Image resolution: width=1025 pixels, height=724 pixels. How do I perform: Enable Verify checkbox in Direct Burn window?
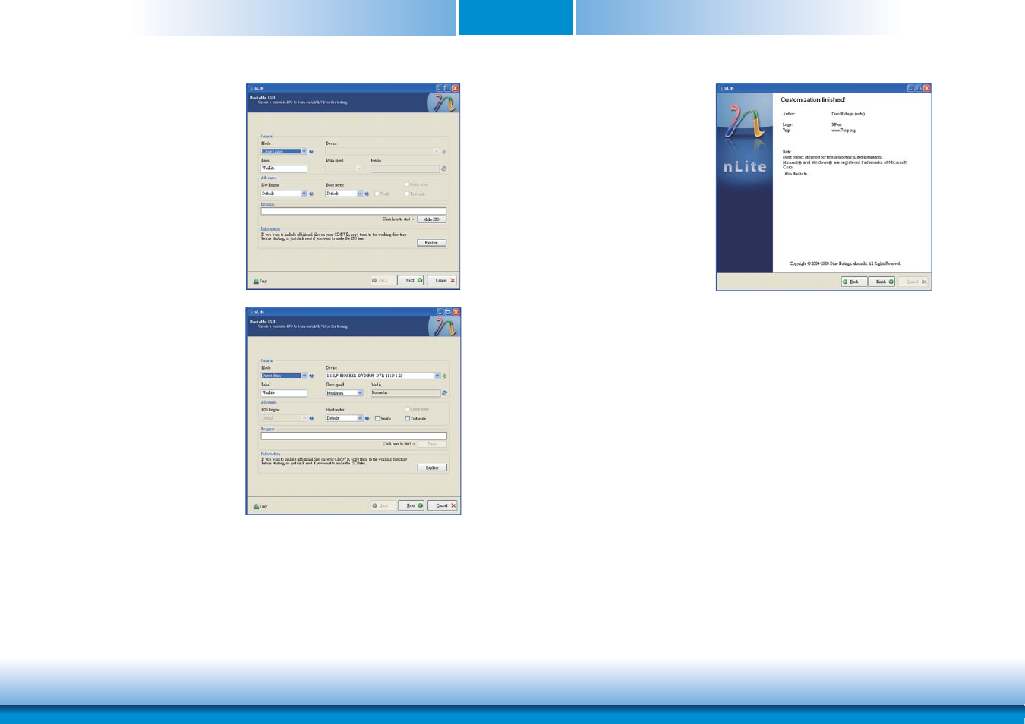click(377, 418)
